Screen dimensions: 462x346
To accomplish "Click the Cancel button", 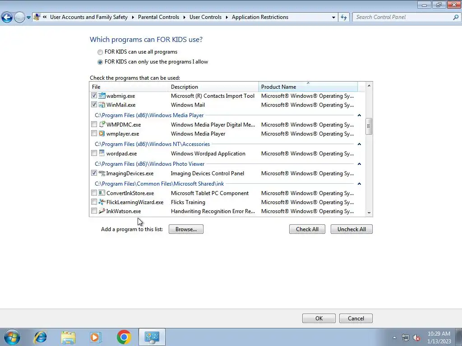I will coord(356,319).
